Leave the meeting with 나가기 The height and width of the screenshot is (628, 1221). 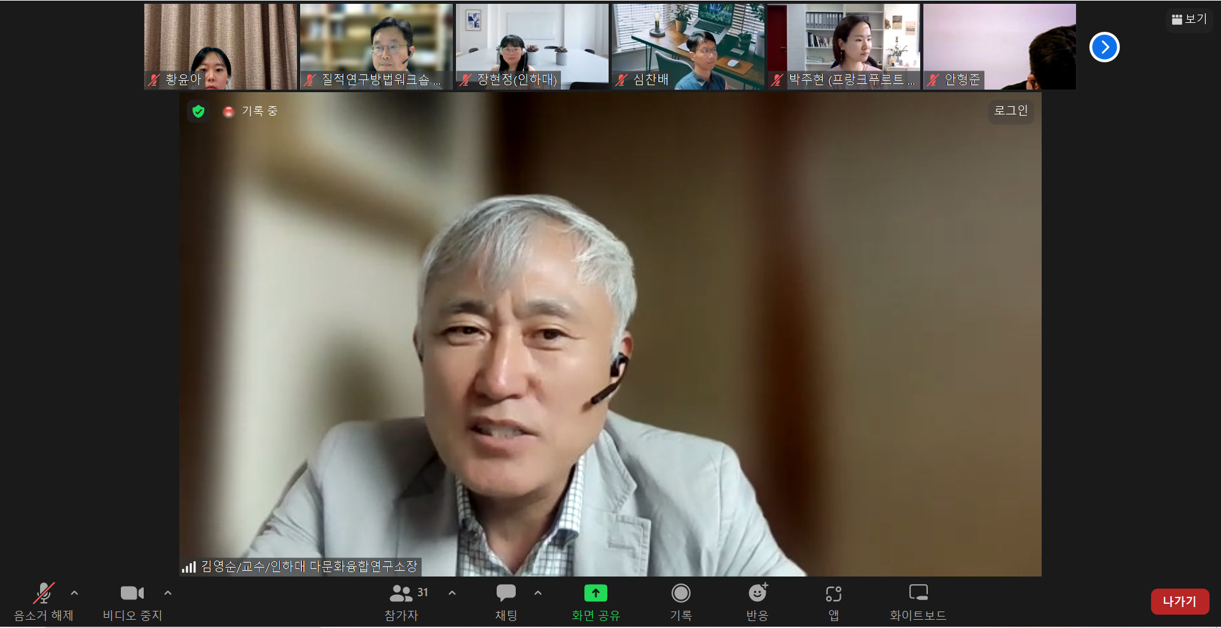pos(1180,601)
